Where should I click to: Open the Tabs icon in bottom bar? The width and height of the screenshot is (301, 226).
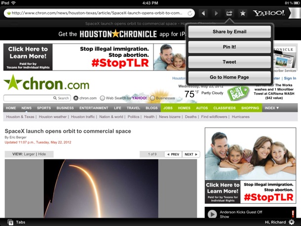click(10, 222)
